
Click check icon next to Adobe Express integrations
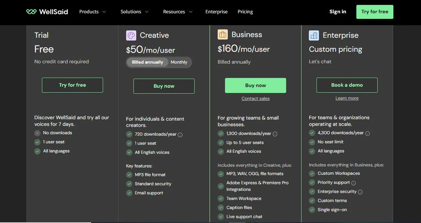tap(221, 186)
